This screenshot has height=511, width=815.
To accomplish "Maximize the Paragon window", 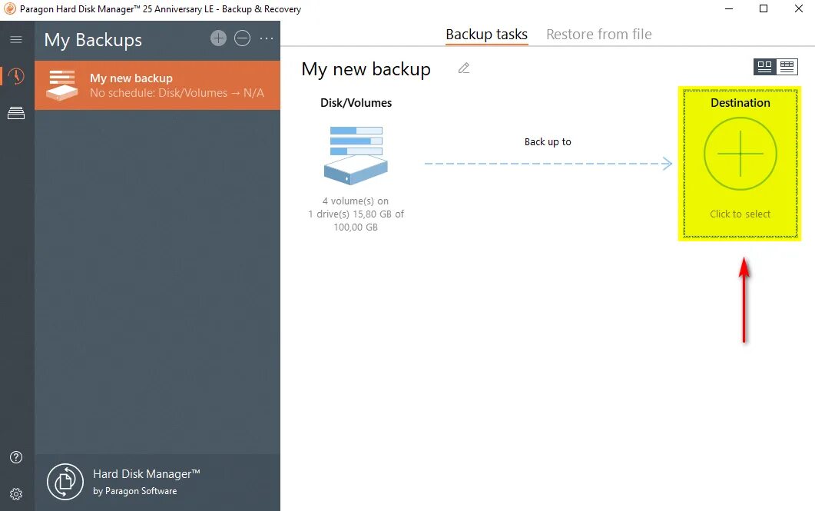I will point(764,9).
